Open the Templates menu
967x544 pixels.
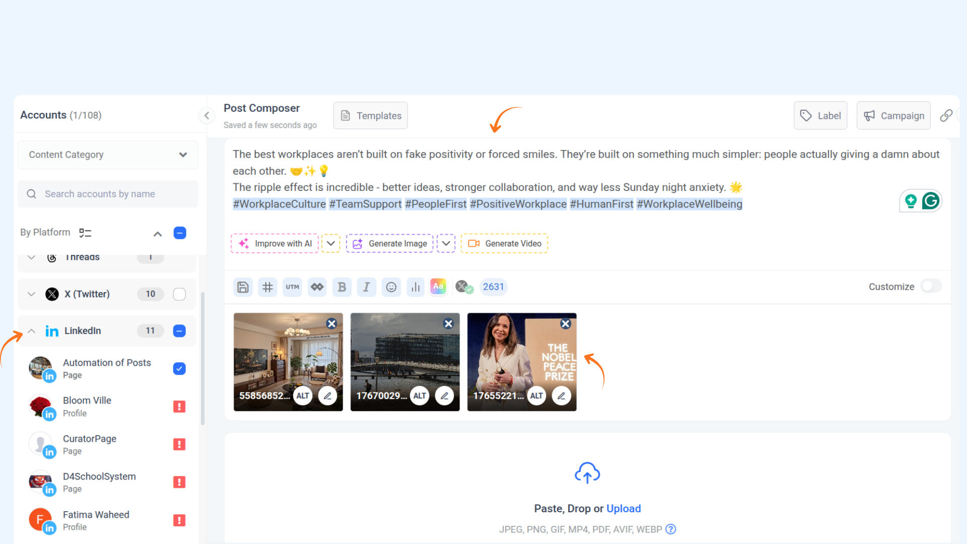pos(371,116)
